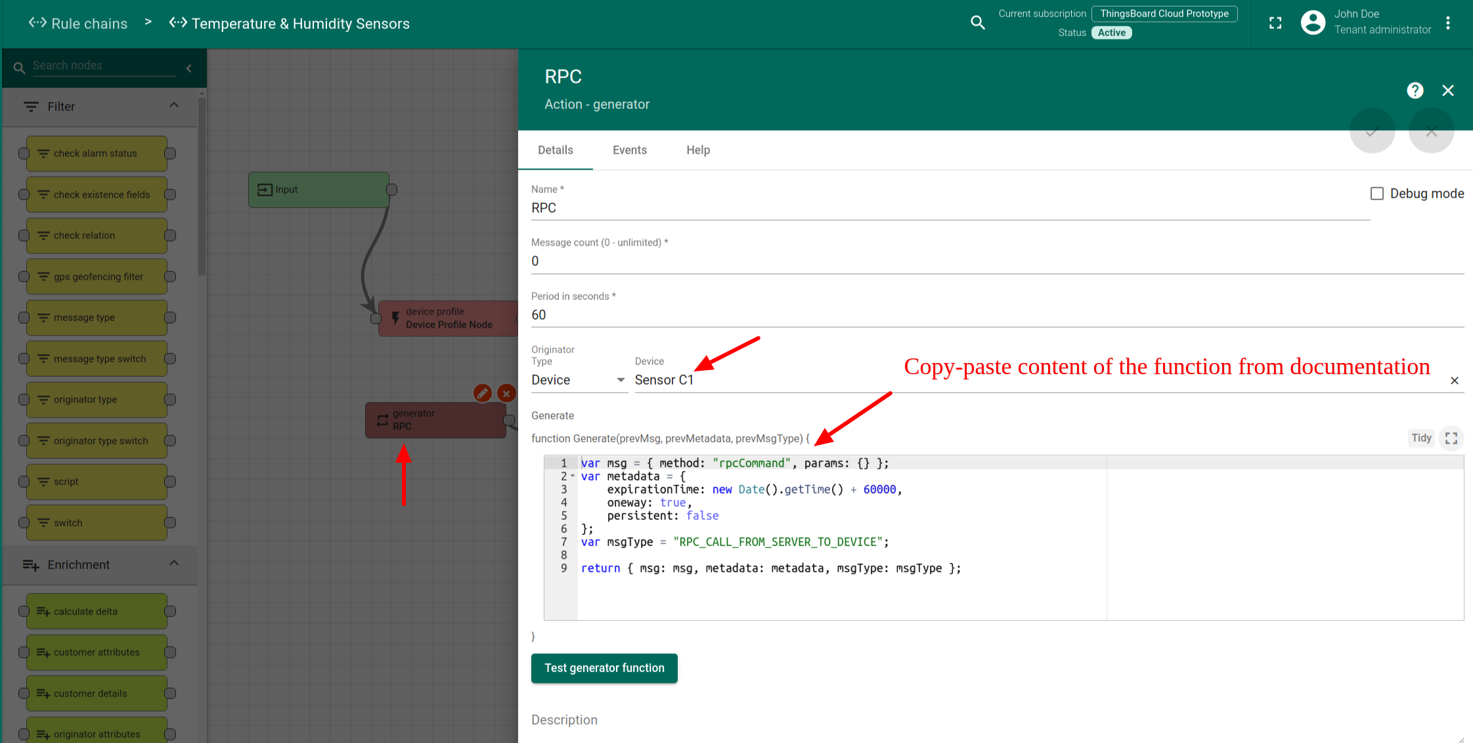The image size is (1473, 743).
Task: Select the customer details enrichment node
Action: [x=97, y=693]
